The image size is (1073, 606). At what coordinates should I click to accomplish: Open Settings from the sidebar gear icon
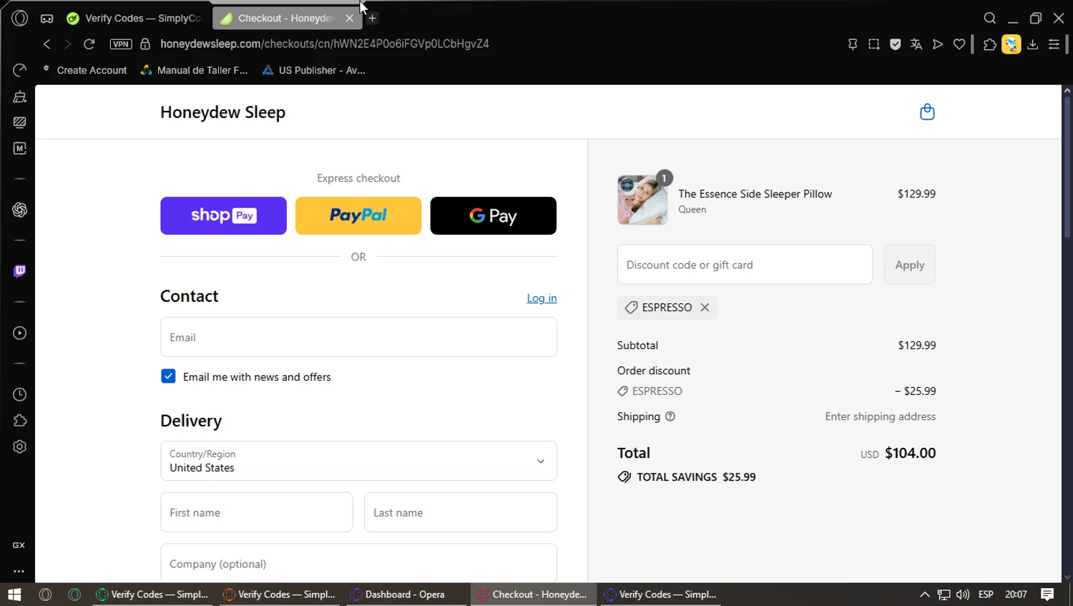tap(20, 446)
